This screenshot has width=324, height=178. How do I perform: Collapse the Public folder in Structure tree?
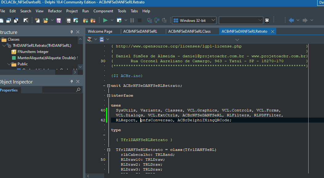point(9,64)
